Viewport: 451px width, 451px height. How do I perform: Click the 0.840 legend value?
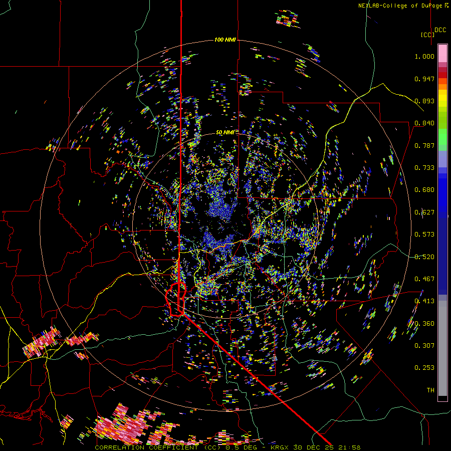click(424, 123)
